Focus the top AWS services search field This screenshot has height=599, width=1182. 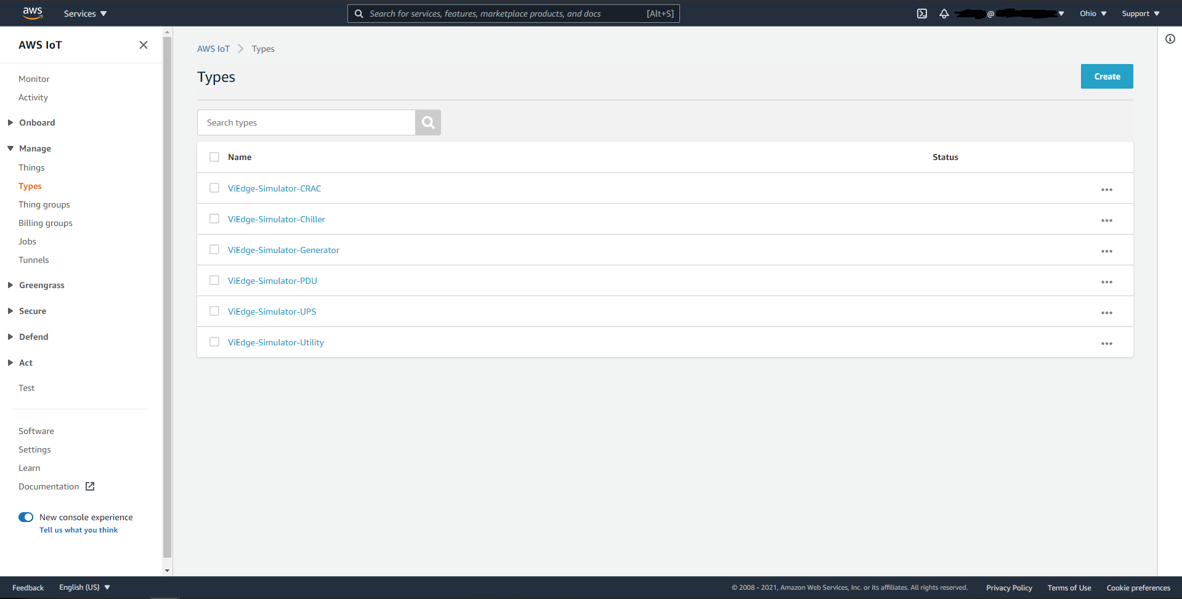click(514, 14)
